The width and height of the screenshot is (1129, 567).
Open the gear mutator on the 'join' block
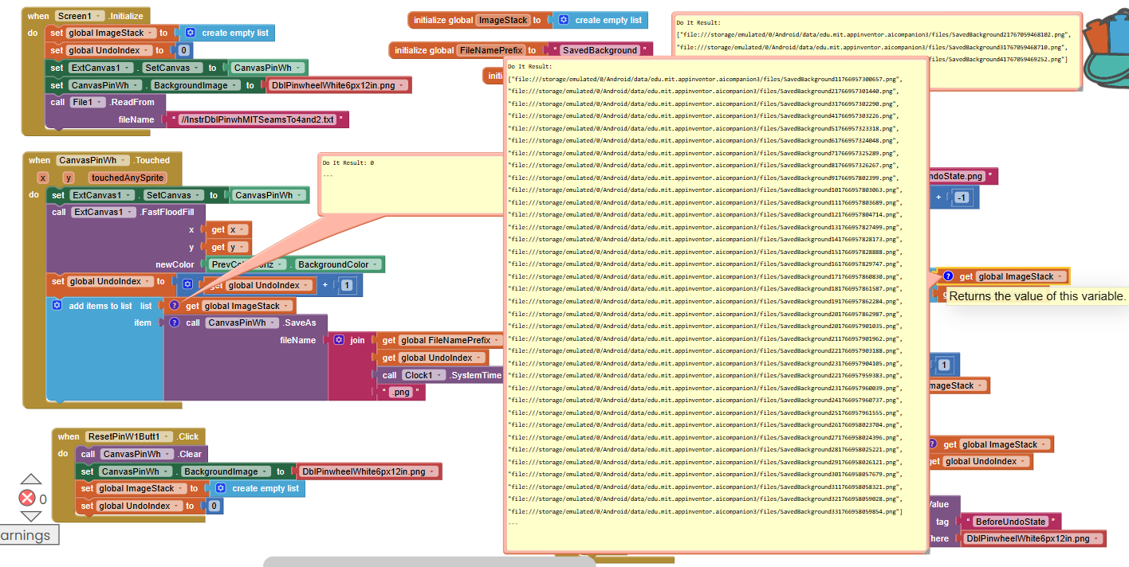339,340
